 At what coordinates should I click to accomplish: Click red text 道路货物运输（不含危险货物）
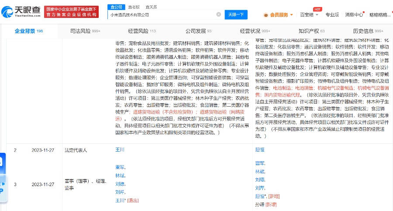tap(163, 112)
